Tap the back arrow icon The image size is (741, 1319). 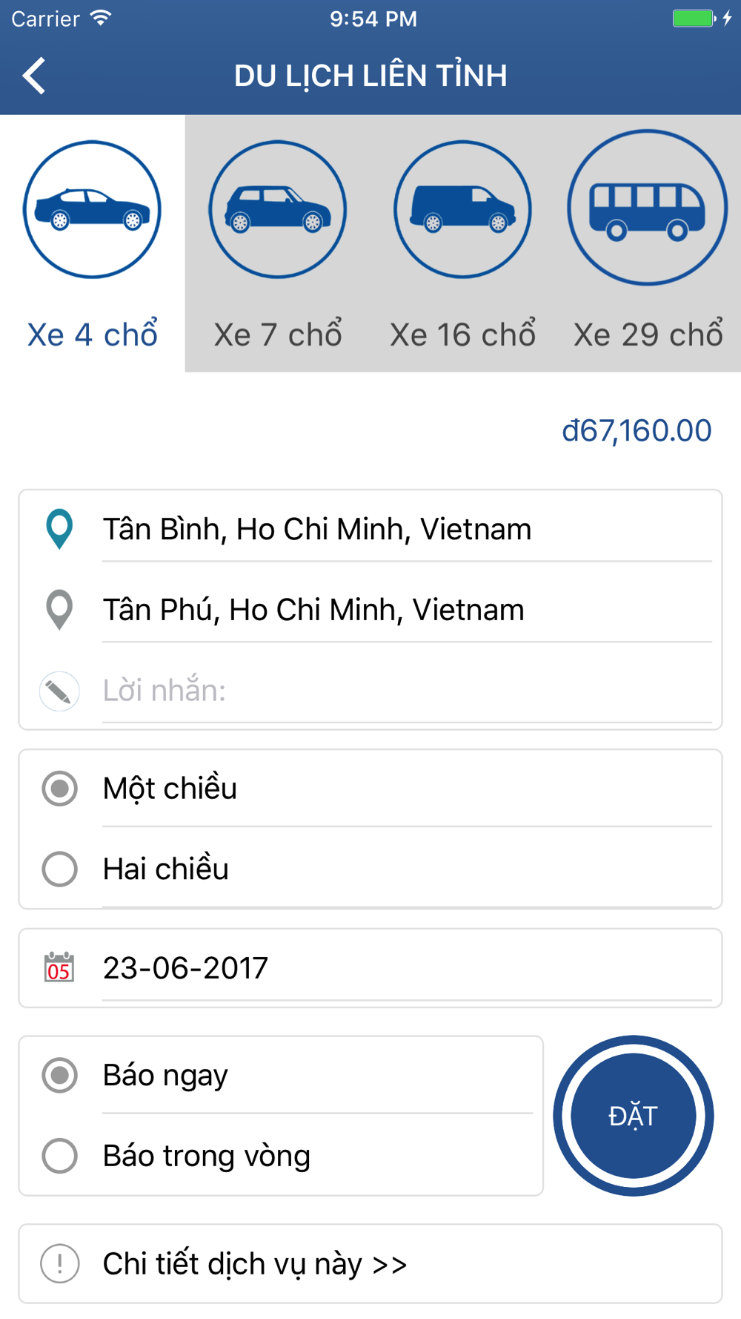[34, 76]
